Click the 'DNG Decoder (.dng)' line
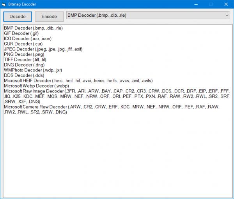The height and width of the screenshot is (199, 234). click(24, 65)
